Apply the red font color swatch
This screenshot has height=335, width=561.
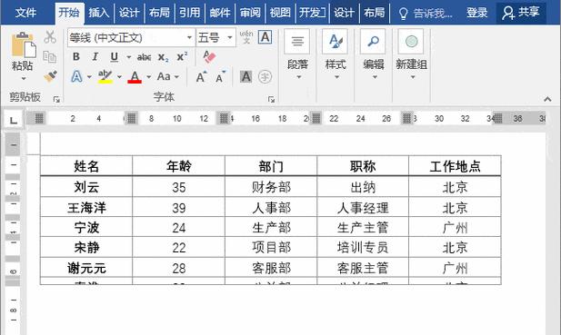(135, 77)
